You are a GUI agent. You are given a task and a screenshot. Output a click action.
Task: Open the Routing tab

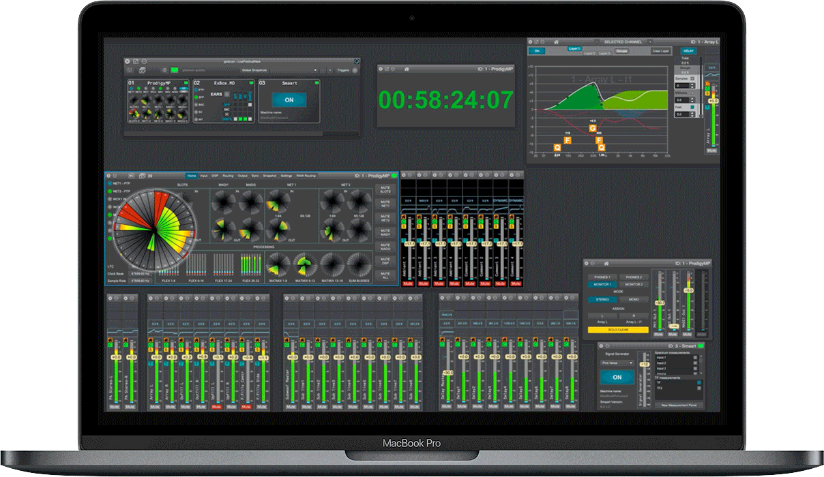pyautogui.click(x=228, y=175)
